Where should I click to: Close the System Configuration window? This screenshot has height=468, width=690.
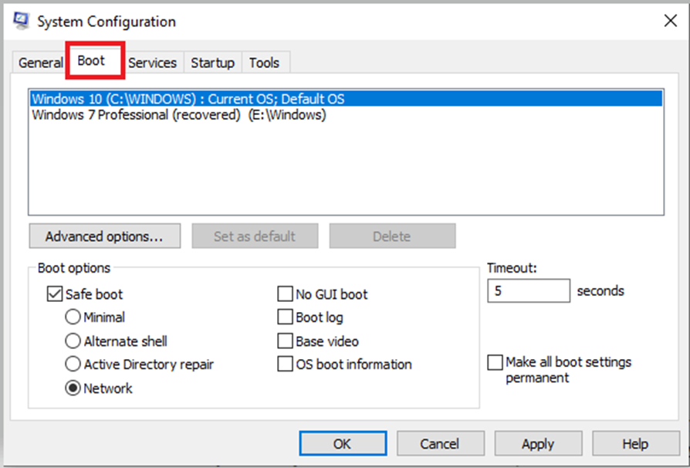coord(670,22)
